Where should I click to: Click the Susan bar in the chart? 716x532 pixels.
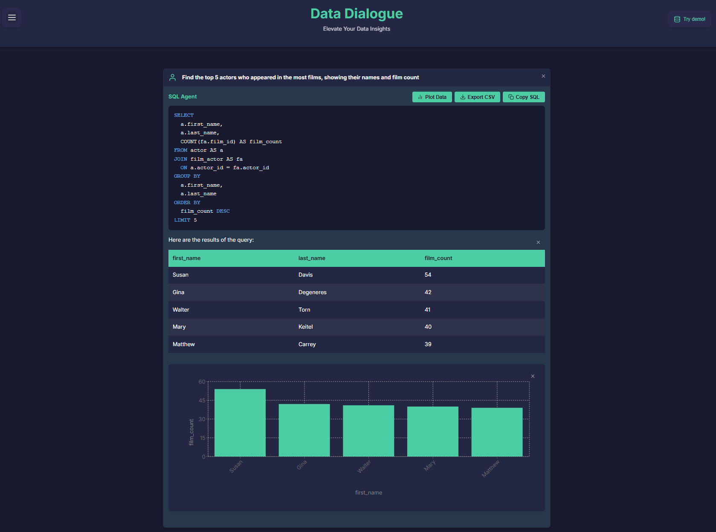(x=240, y=423)
